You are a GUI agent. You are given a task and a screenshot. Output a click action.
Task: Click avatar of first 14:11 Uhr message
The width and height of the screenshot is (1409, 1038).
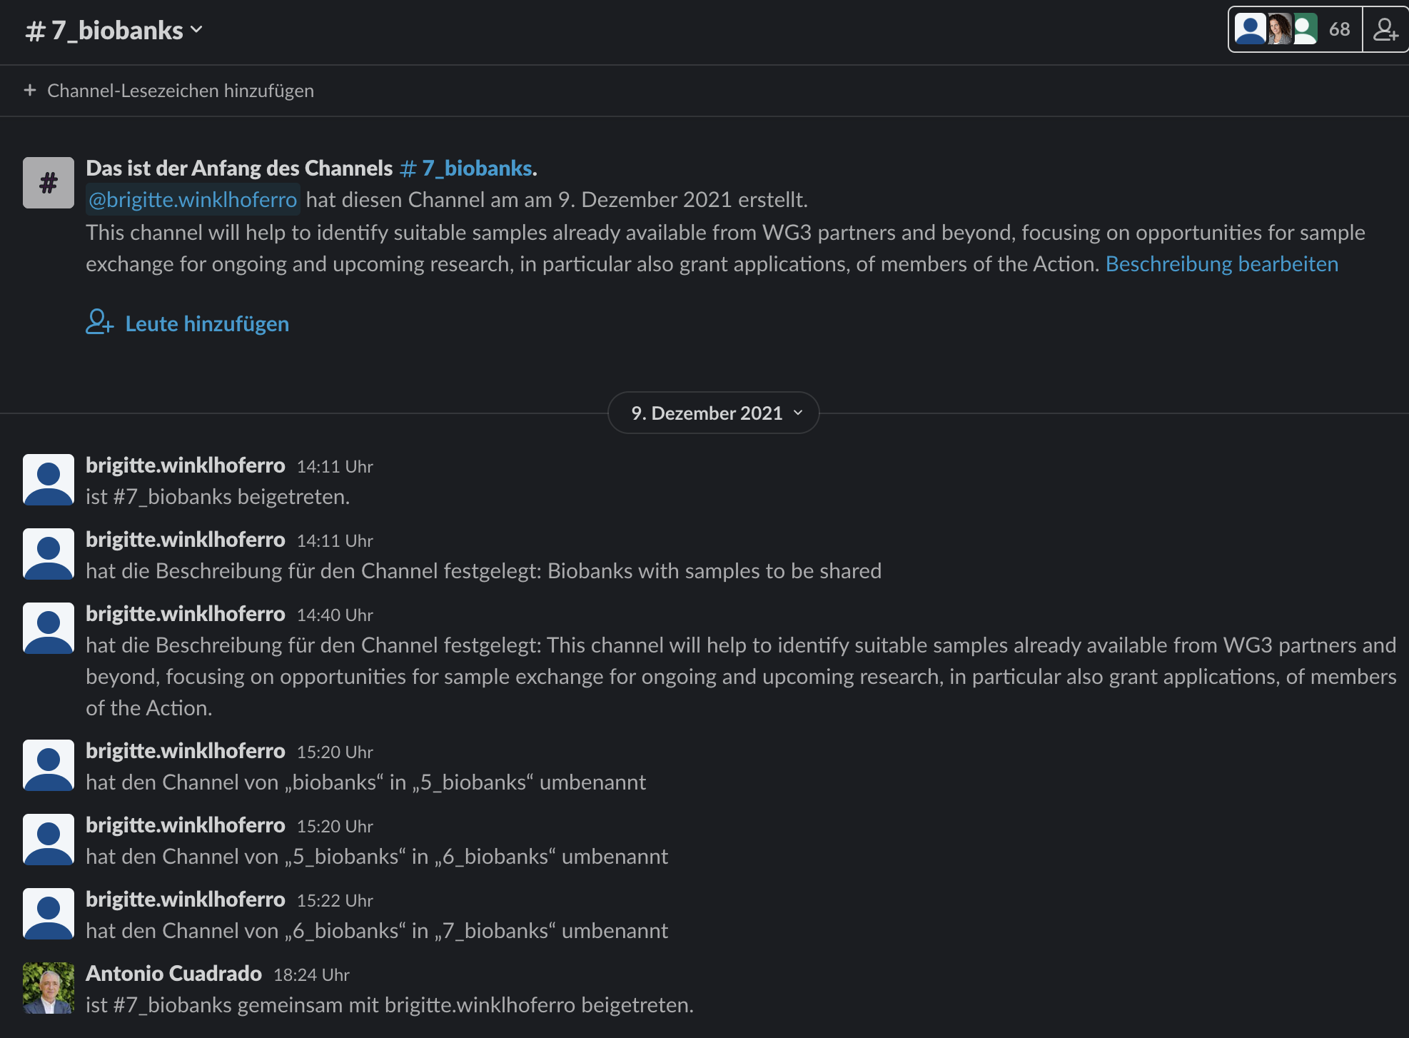pos(49,479)
